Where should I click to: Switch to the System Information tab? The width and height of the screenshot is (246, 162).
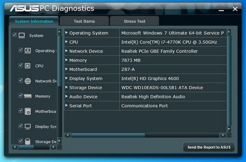click(34, 21)
